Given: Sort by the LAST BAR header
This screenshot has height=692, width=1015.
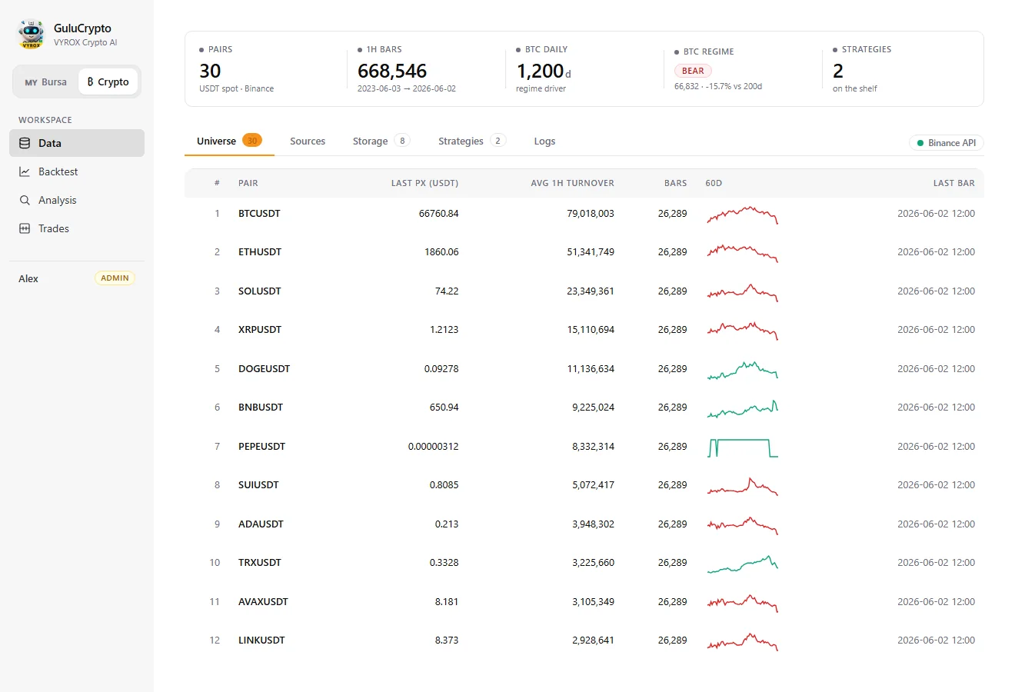Looking at the screenshot, I should [953, 183].
